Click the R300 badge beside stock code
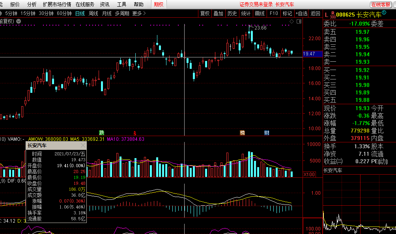The width and height of the screenshot is (396, 234). point(333,15)
